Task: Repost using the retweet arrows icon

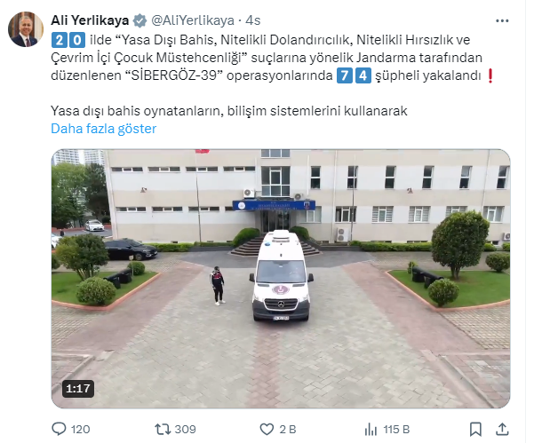Action: pos(163,429)
